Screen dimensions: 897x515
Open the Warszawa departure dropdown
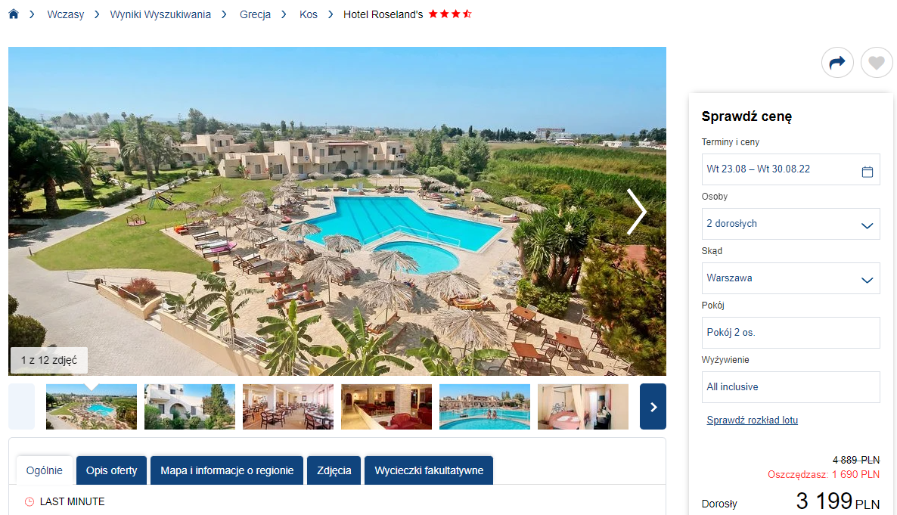[790, 278]
